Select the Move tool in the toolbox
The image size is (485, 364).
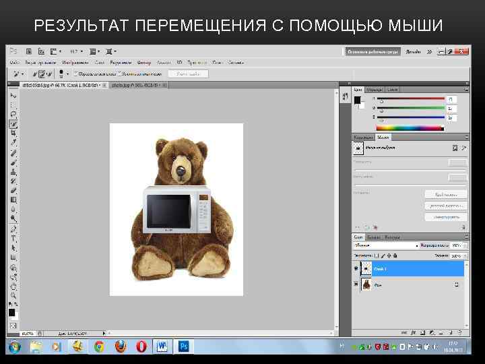pos(13,96)
